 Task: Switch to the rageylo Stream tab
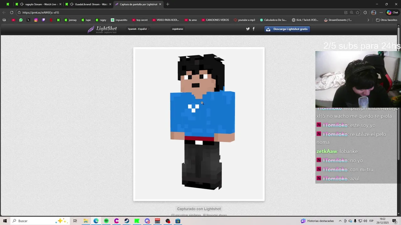[x=39, y=4]
